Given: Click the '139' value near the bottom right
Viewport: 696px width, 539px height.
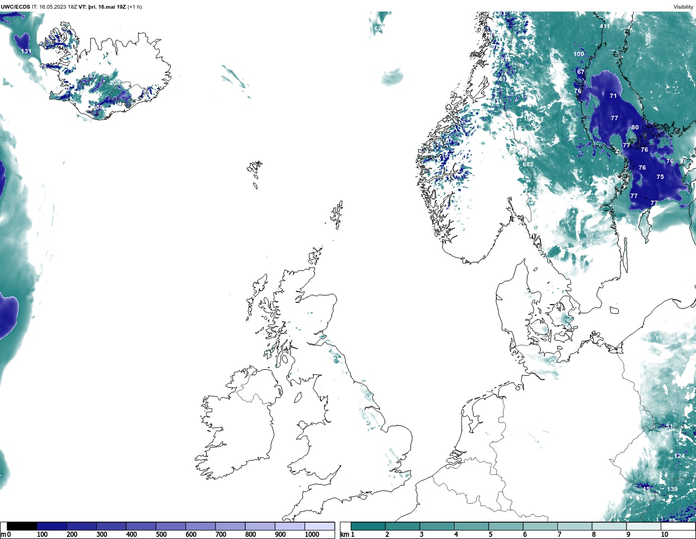Looking at the screenshot, I should point(673,490).
